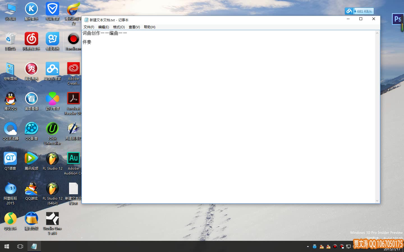Image resolution: width=404 pixels, height=252 pixels.
Task: Select the 控制面板 desktop icon
Action: [x=10, y=71]
